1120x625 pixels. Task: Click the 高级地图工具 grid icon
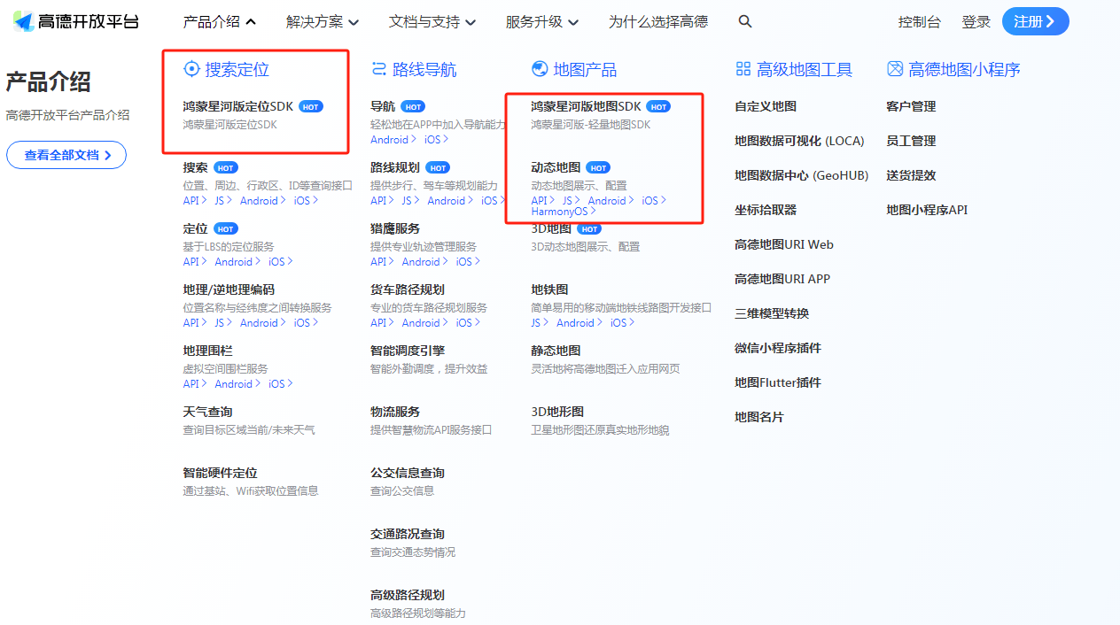743,69
